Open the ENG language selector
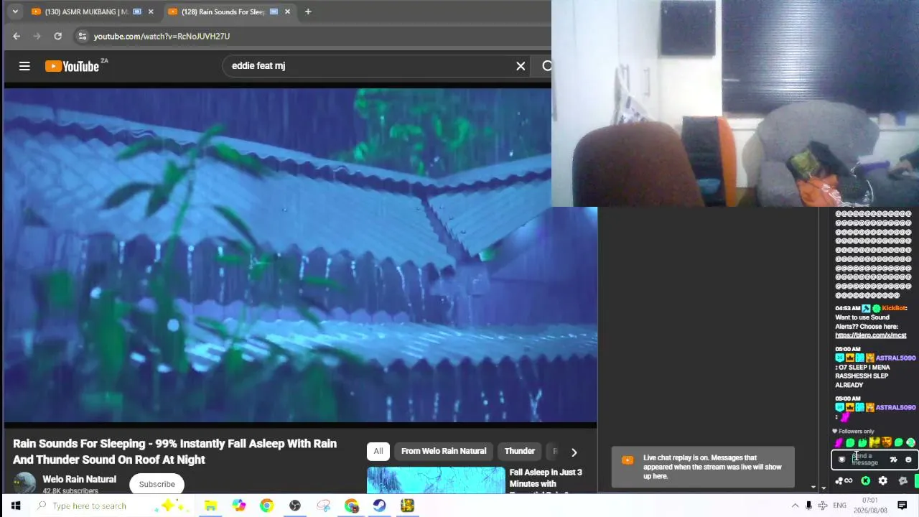 pyautogui.click(x=839, y=506)
